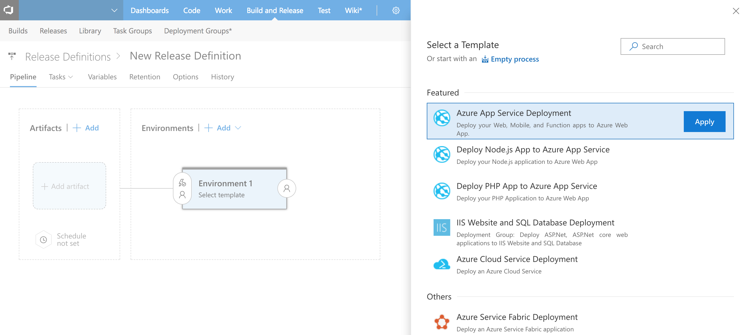Click the Settings gear icon
The image size is (747, 335).
[396, 10]
